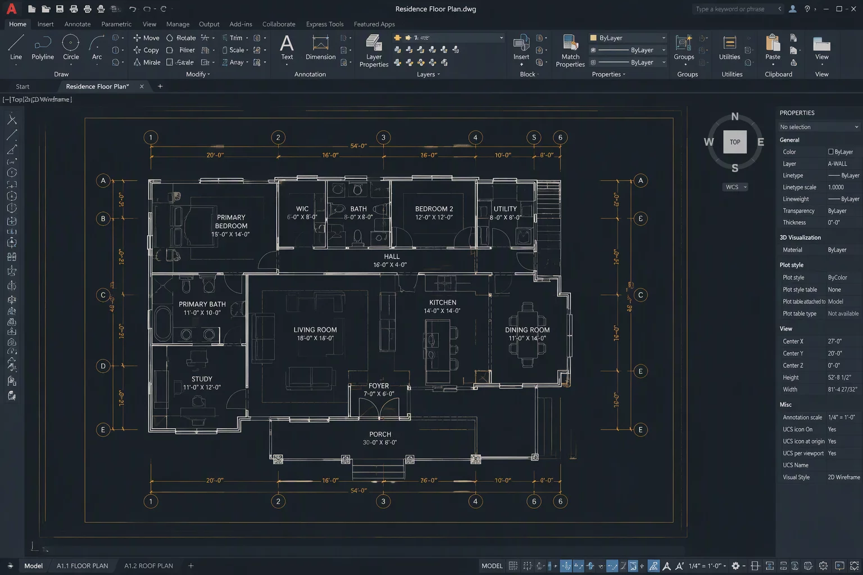Click the TOP face of the view cube
This screenshot has width=863, height=575.
coord(735,142)
